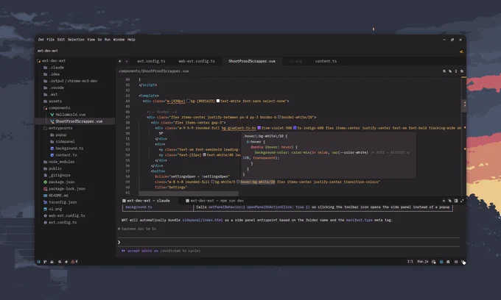The height and width of the screenshot is (300, 501).
Task: Open the View menu
Action: tap(91, 40)
